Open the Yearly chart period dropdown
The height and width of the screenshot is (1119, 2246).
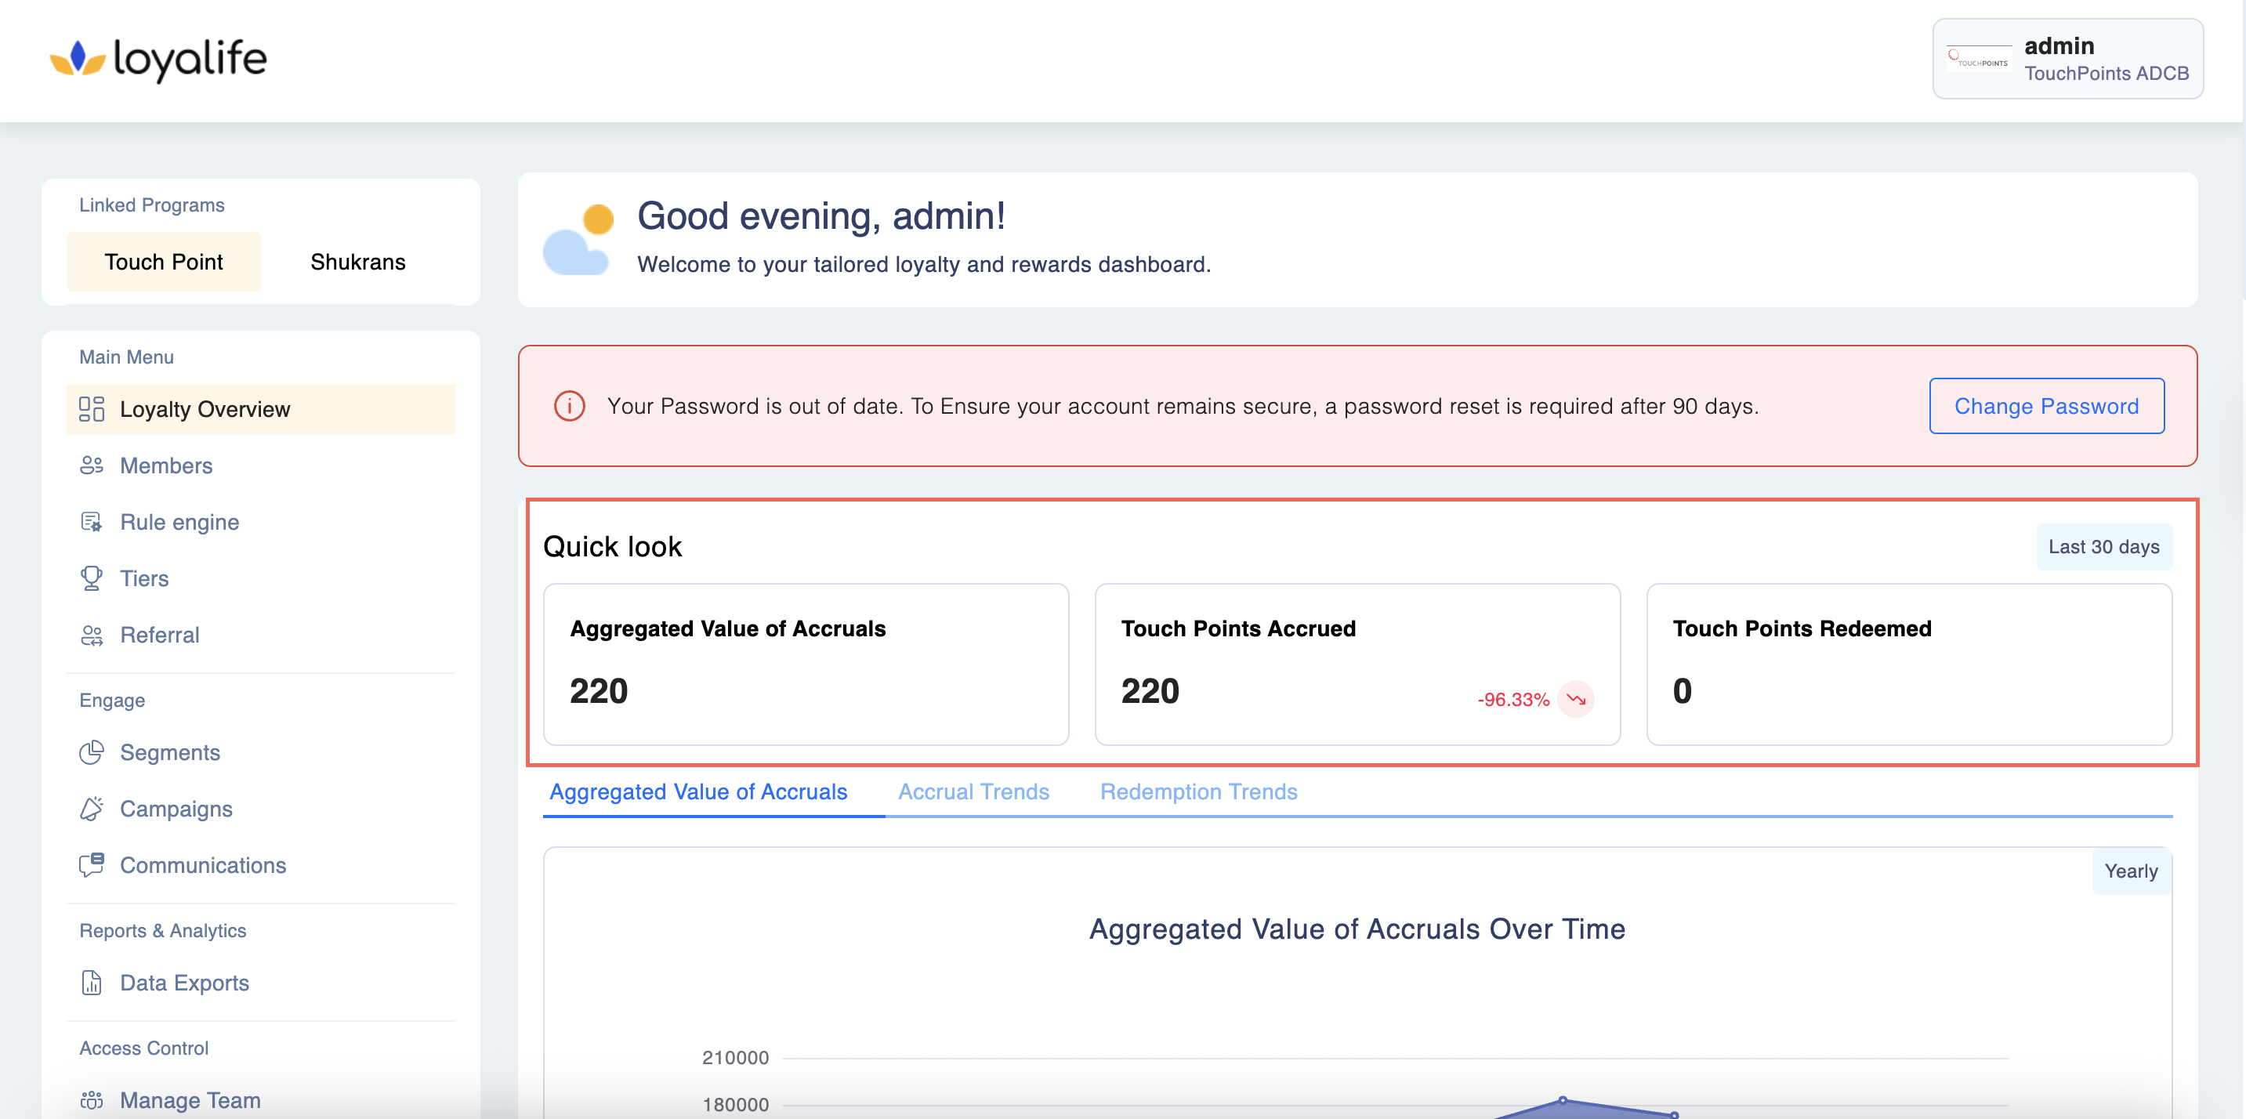pyautogui.click(x=2130, y=871)
